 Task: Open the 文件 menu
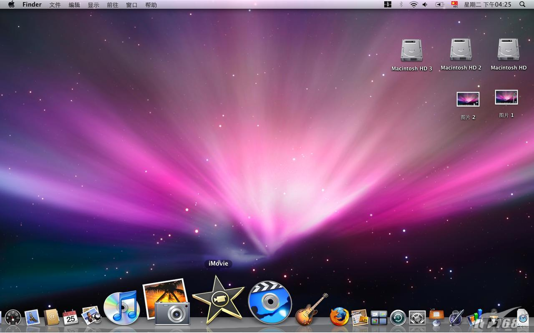[x=55, y=5]
